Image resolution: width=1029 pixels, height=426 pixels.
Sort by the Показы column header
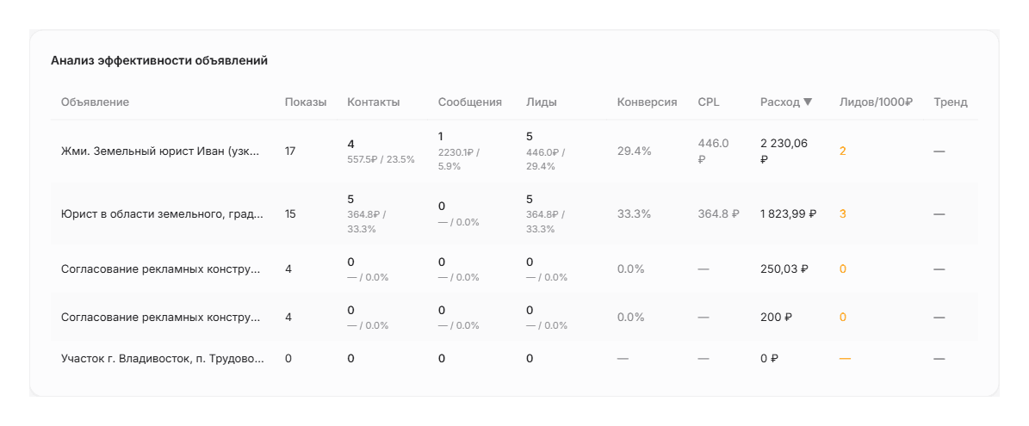point(305,102)
